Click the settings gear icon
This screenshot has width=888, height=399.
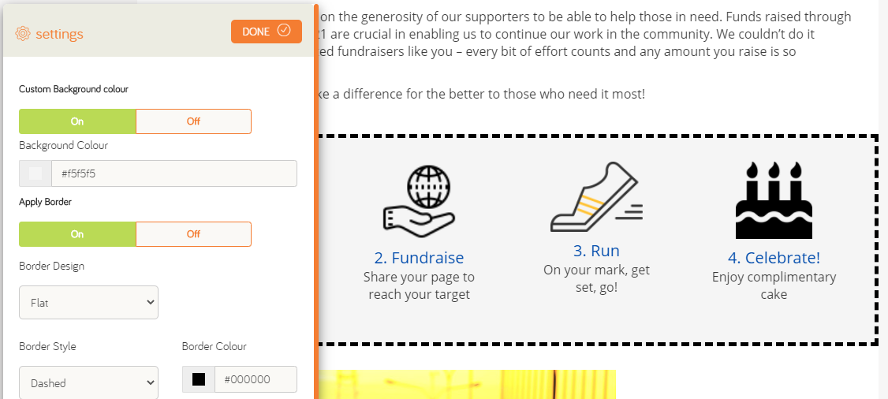pos(23,34)
